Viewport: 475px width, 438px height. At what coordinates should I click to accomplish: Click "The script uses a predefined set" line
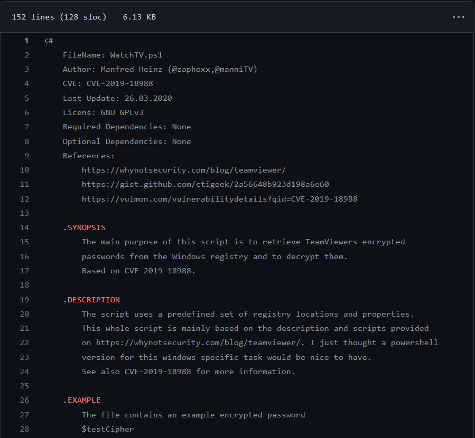(248, 315)
